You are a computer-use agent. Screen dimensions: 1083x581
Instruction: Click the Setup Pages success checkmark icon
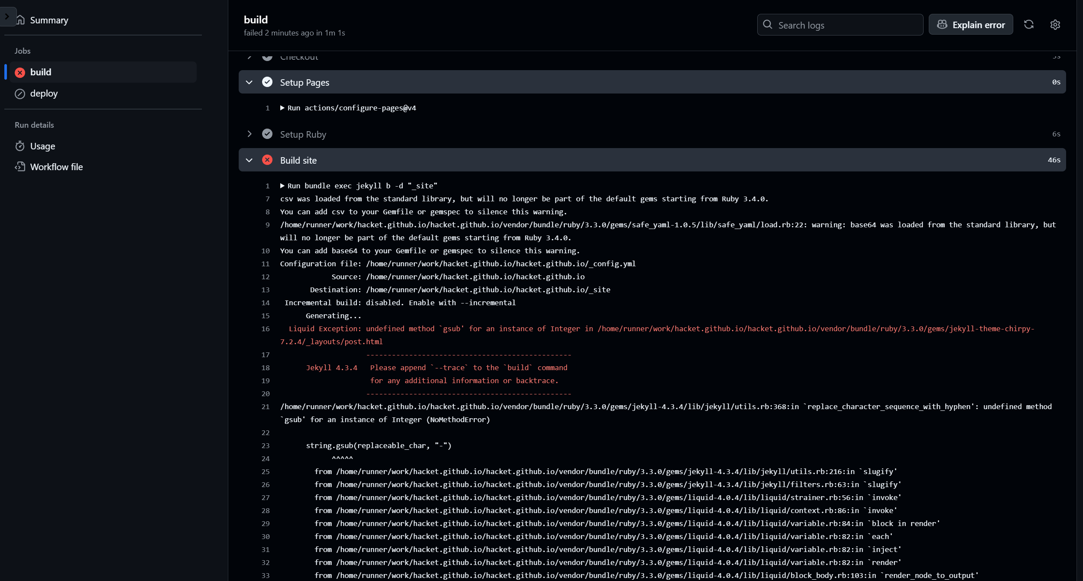[x=267, y=82]
